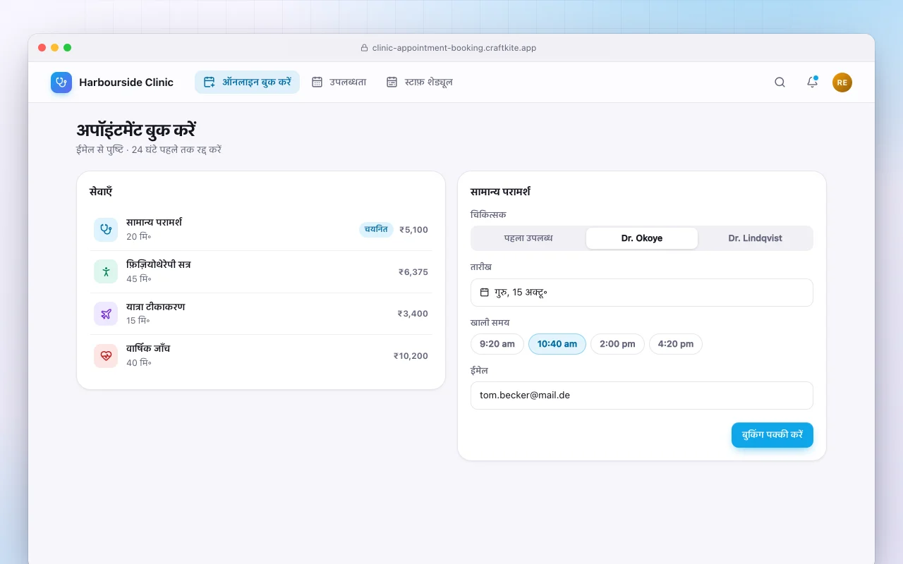Click the lock icon in the address bar
This screenshot has width=903, height=564.
pyautogui.click(x=365, y=48)
